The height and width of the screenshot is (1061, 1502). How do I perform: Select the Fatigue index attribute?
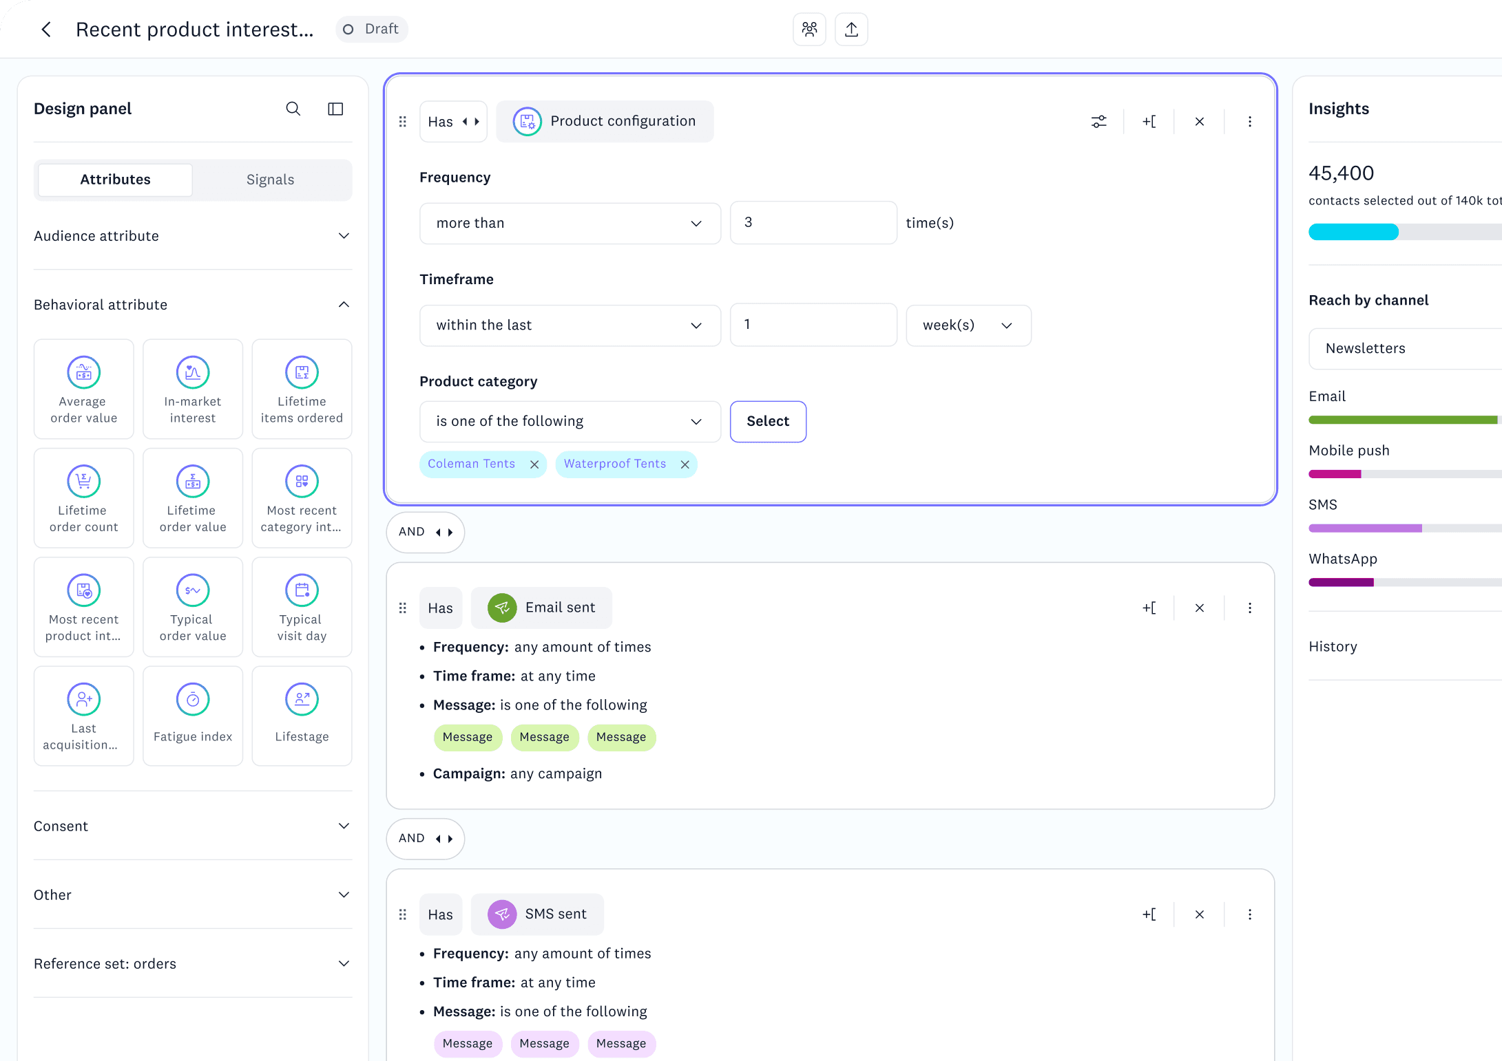[193, 716]
